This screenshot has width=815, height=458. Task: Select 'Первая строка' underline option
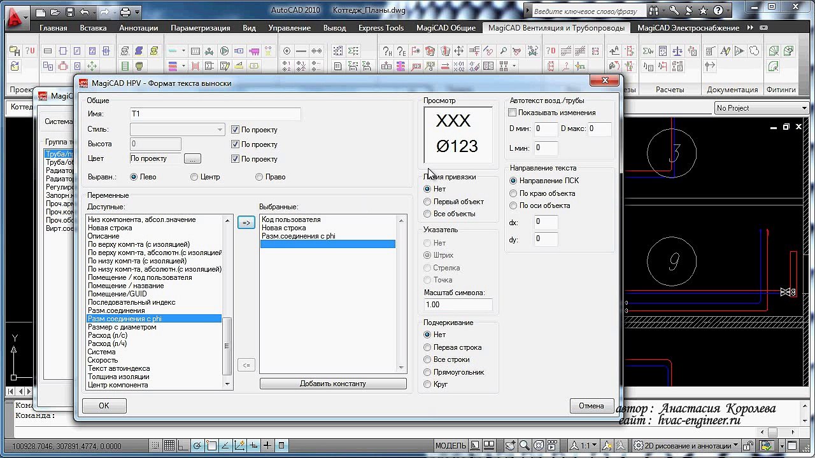tap(428, 347)
